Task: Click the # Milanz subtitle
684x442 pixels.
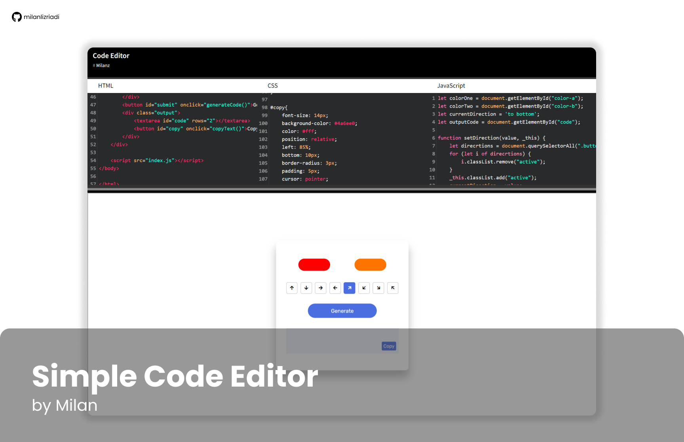Action: coord(101,65)
